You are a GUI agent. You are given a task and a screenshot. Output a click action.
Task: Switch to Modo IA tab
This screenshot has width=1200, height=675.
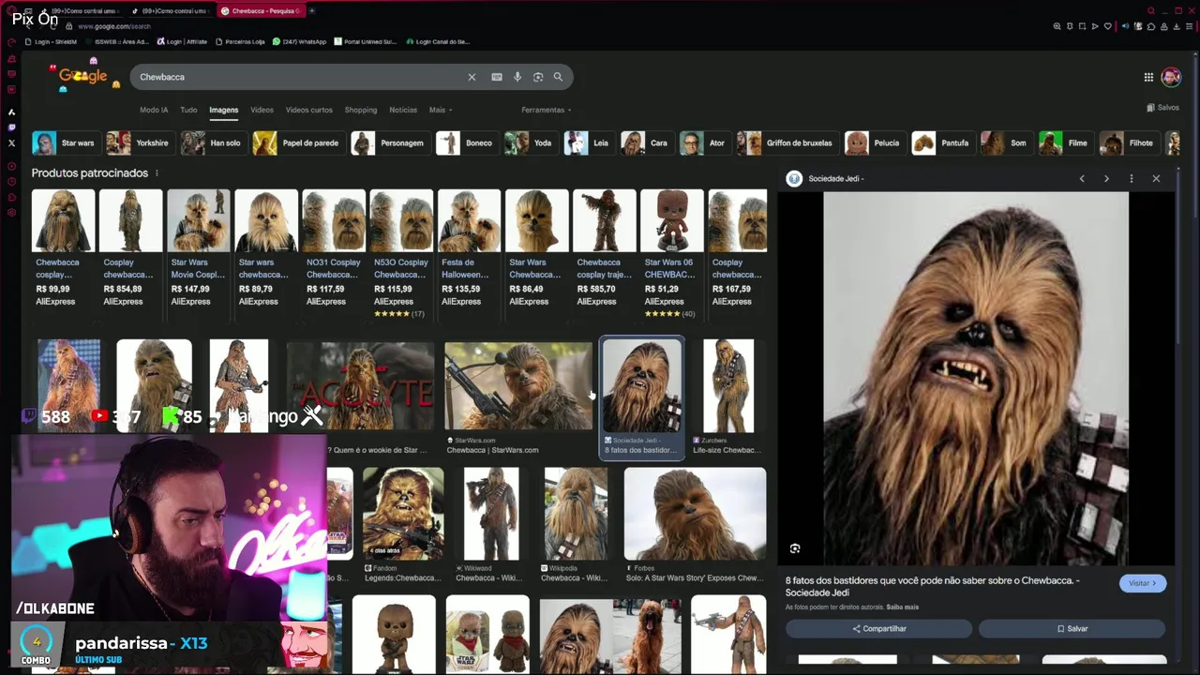click(x=154, y=110)
